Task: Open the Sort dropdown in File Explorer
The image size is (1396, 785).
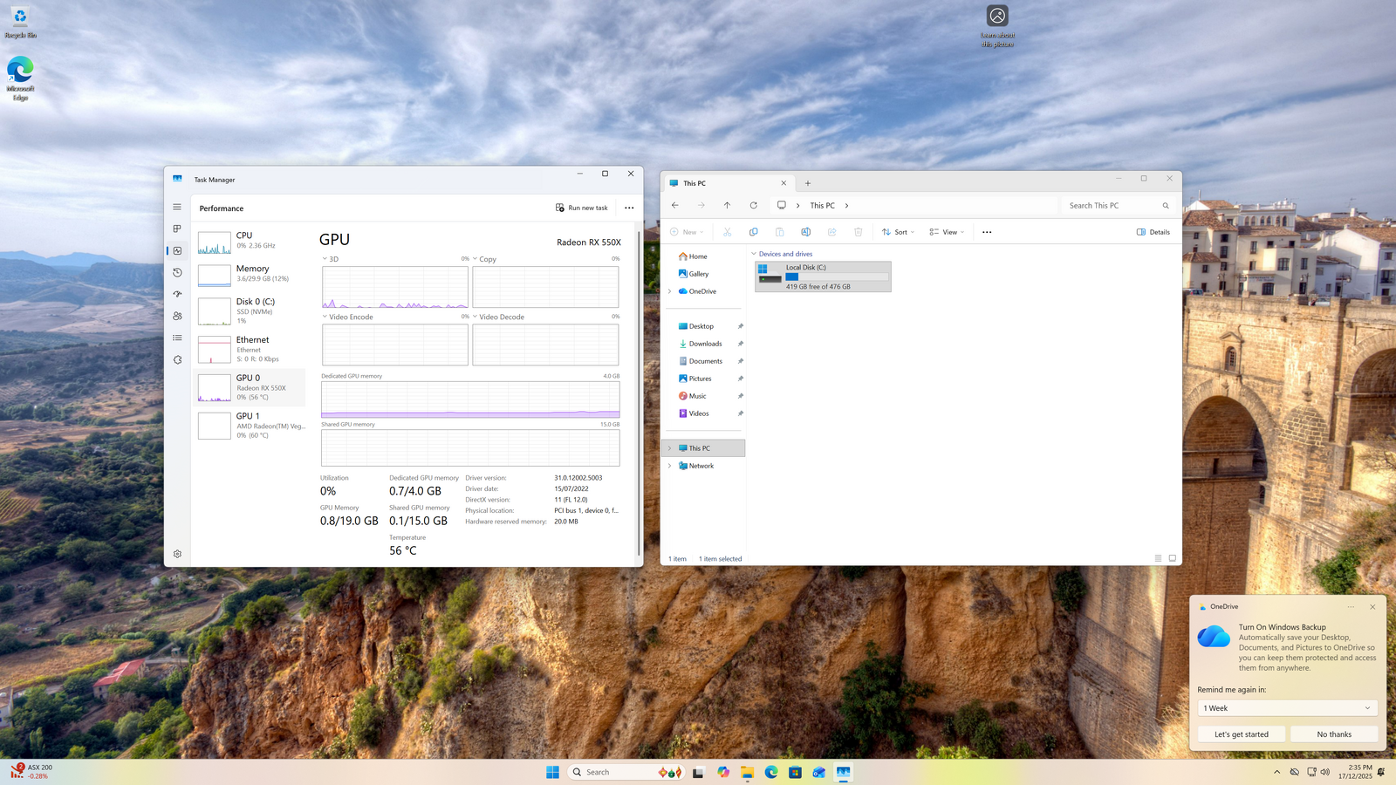Action: tap(898, 232)
